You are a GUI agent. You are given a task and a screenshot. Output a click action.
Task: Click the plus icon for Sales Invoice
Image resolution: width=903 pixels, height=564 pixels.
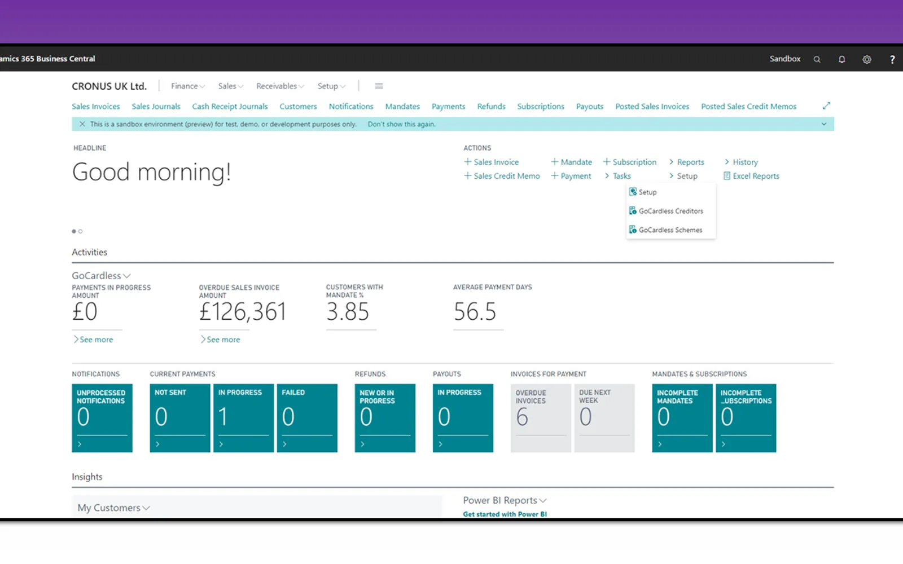click(467, 162)
